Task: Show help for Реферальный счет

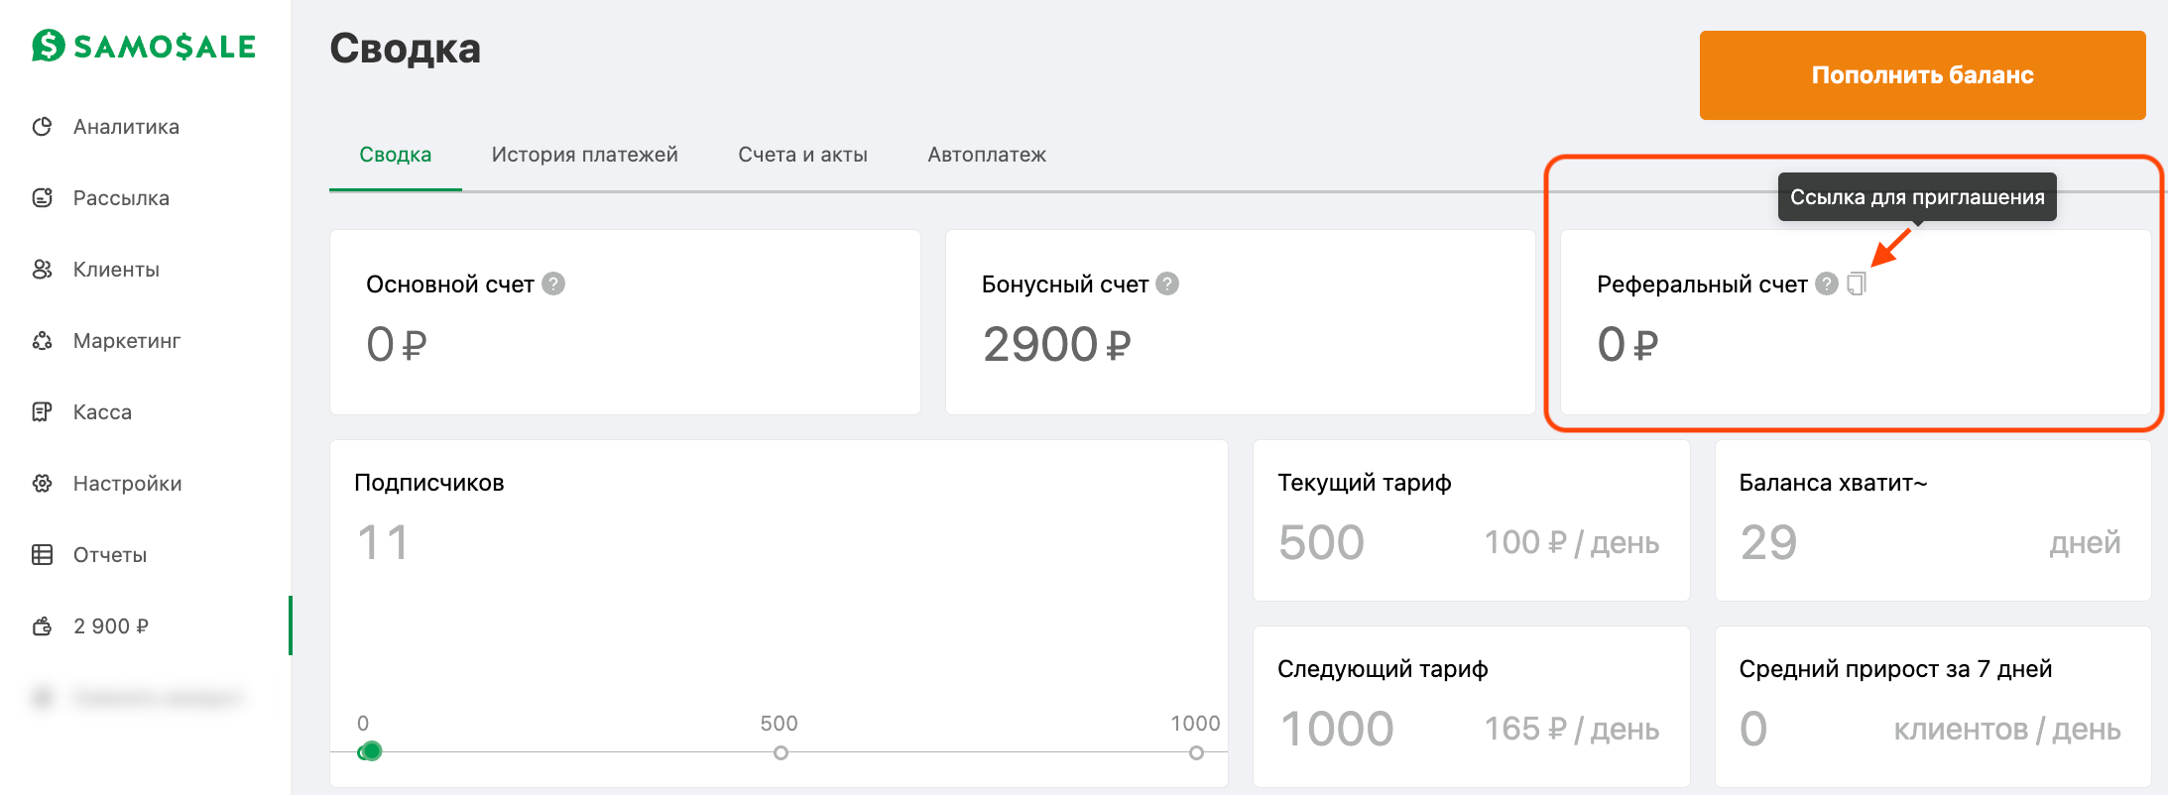Action: coord(1827,284)
